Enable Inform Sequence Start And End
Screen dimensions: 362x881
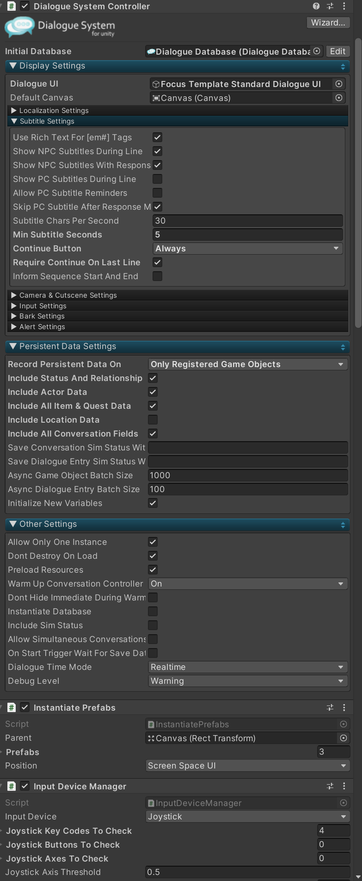(157, 276)
